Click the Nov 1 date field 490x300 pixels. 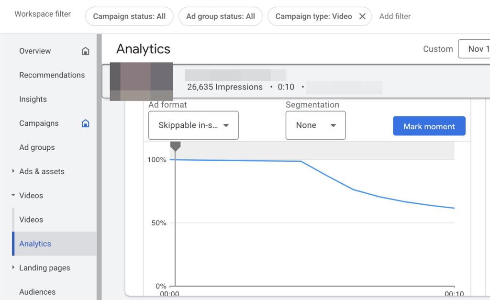pyautogui.click(x=479, y=49)
